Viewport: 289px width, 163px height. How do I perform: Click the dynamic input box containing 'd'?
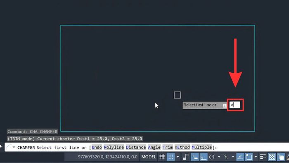coord(235,105)
